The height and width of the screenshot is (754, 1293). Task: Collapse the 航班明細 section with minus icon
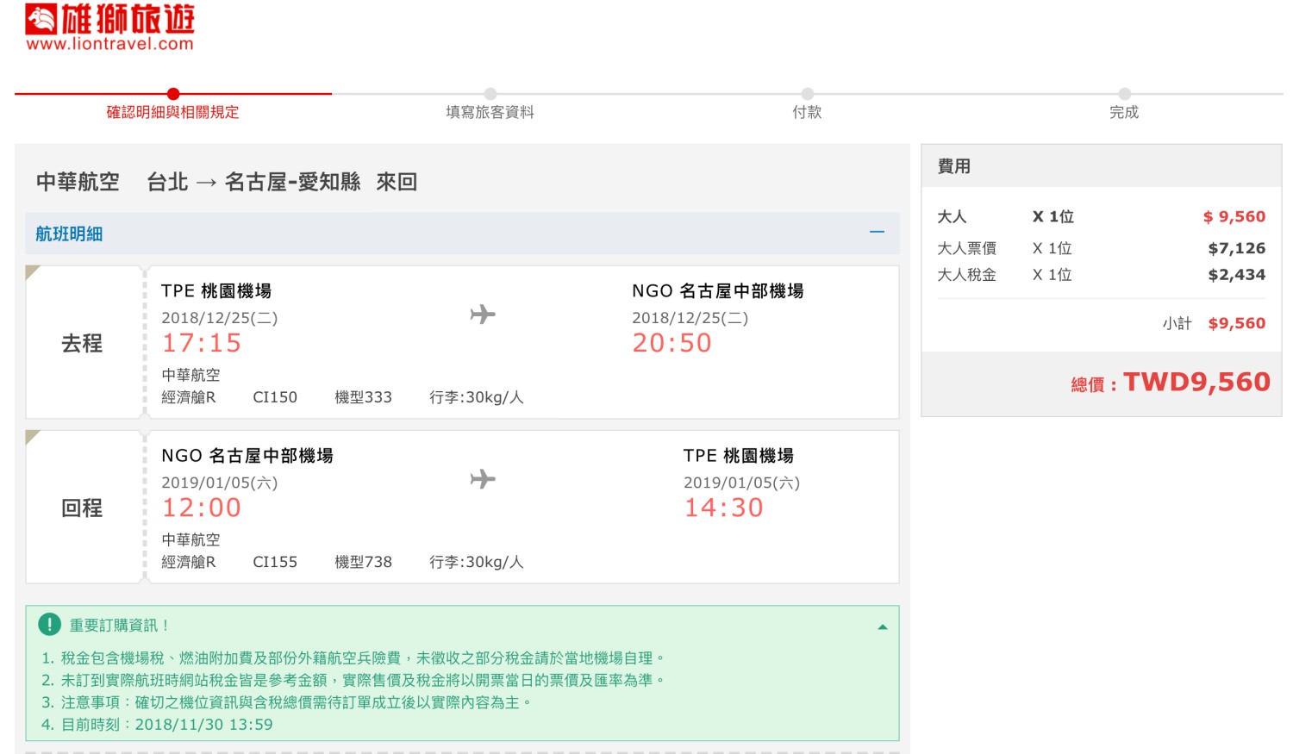pos(877,233)
